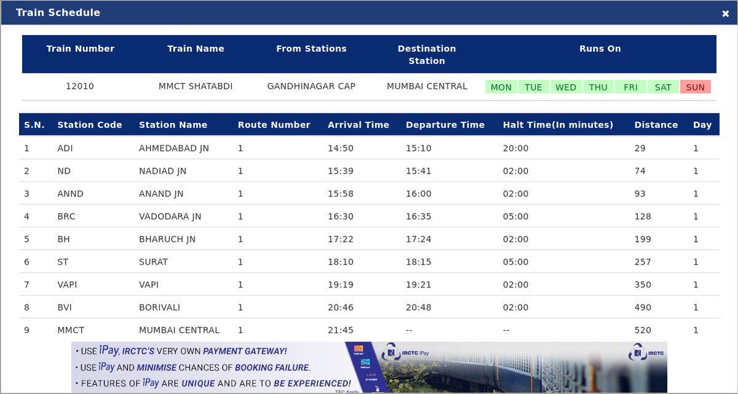Click train number 12010
The image size is (738, 394).
click(x=81, y=86)
